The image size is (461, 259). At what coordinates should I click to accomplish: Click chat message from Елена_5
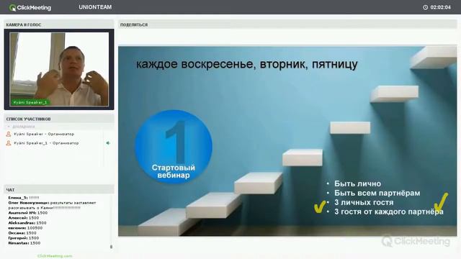point(24,198)
